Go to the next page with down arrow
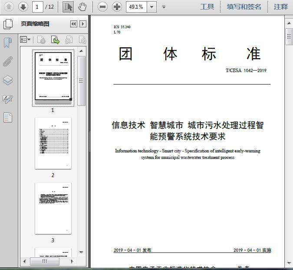Image resolution: width=293 pixels, height=270 pixels. (x=23, y=7)
